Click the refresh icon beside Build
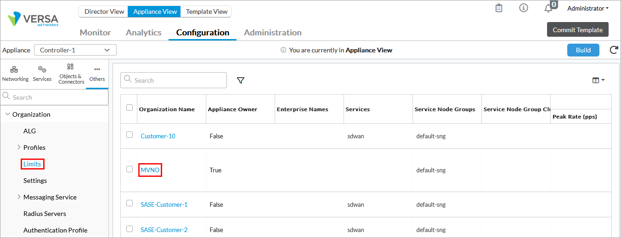The height and width of the screenshot is (238, 621). click(613, 50)
